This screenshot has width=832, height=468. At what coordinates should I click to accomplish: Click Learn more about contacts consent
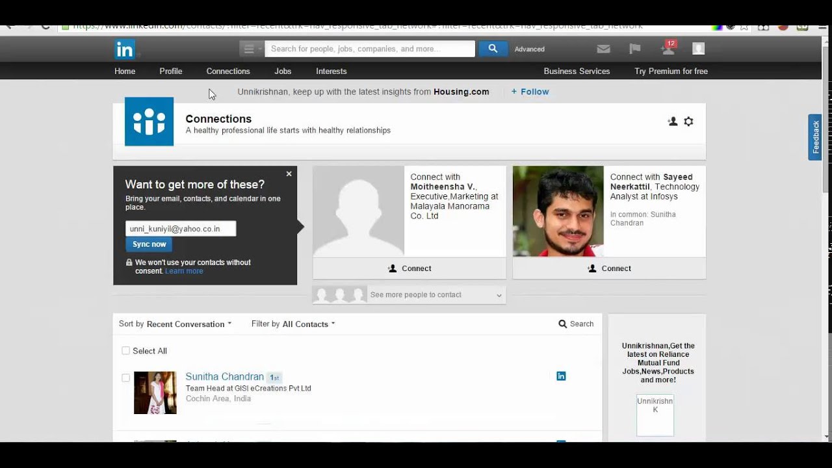(x=184, y=271)
